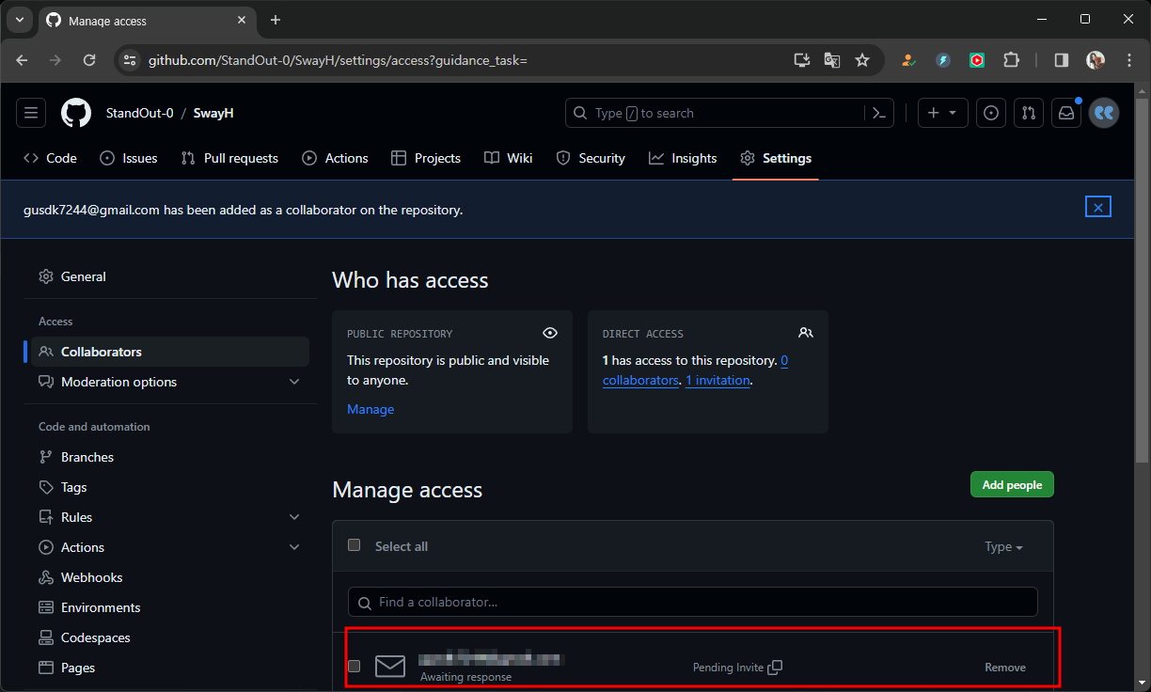
Task: Go to GitHub homepage via Octocat logo
Action: coord(76,113)
